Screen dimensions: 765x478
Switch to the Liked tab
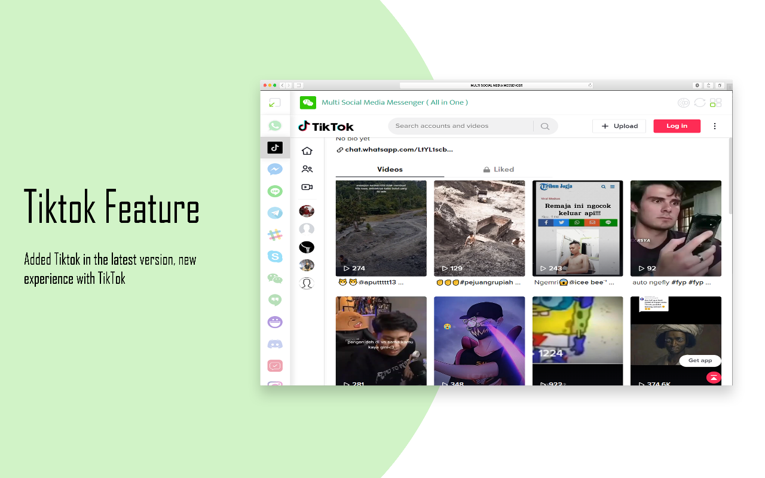tap(498, 170)
